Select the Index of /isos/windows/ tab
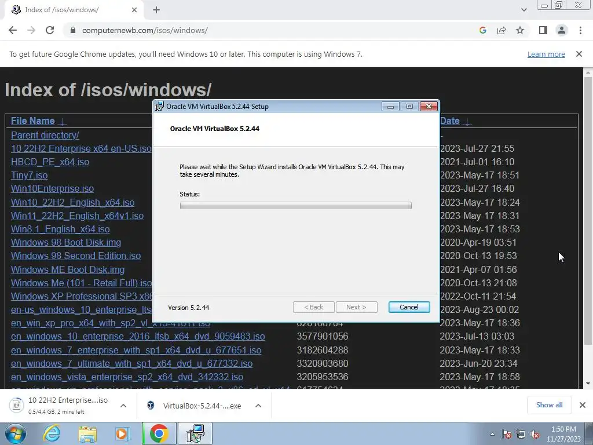Image resolution: width=593 pixels, height=445 pixels. tap(74, 10)
